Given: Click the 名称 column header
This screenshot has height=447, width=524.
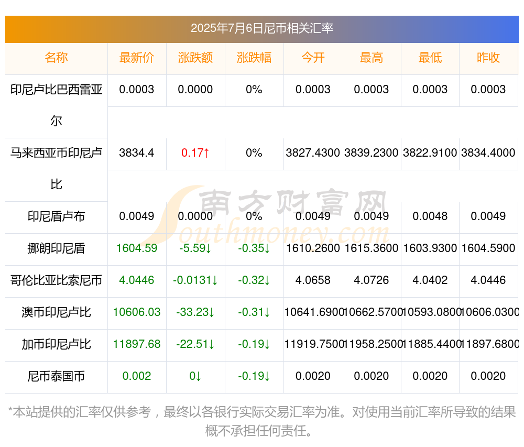Looking at the screenshot, I should coord(56,58).
